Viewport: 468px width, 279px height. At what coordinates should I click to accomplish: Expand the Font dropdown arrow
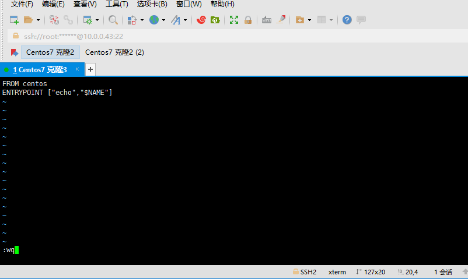coord(186,20)
